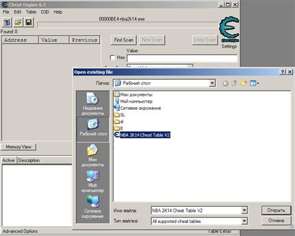Select Мой компьютер in places bar
The width and height of the screenshot is (295, 236).
click(x=93, y=181)
